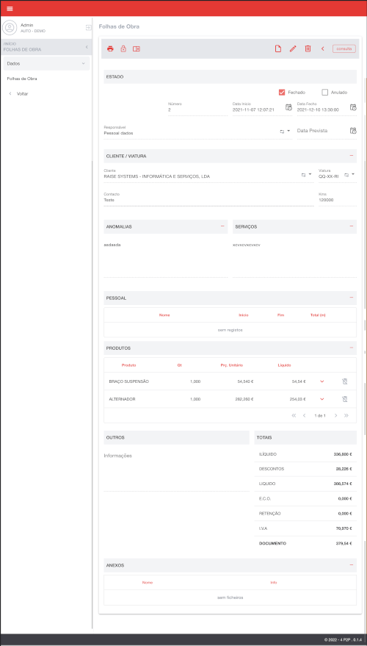Go back using toolbar arrow icon
Image resolution: width=367 pixels, height=646 pixels.
click(x=322, y=49)
